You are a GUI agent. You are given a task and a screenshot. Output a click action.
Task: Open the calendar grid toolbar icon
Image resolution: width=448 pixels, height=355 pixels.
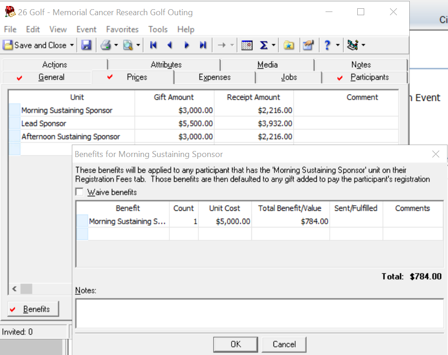pos(247,45)
